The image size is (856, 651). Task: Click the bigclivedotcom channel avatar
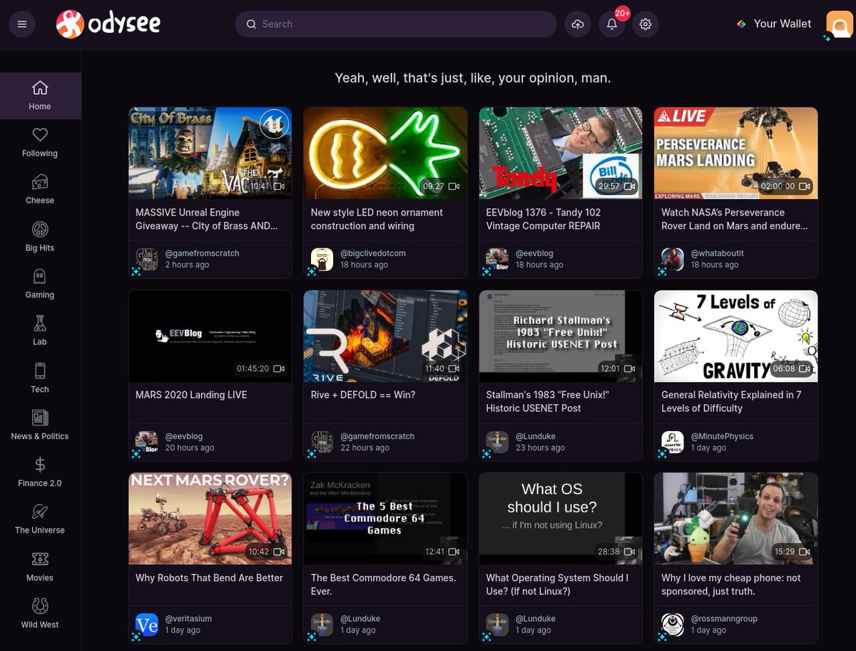tap(322, 259)
